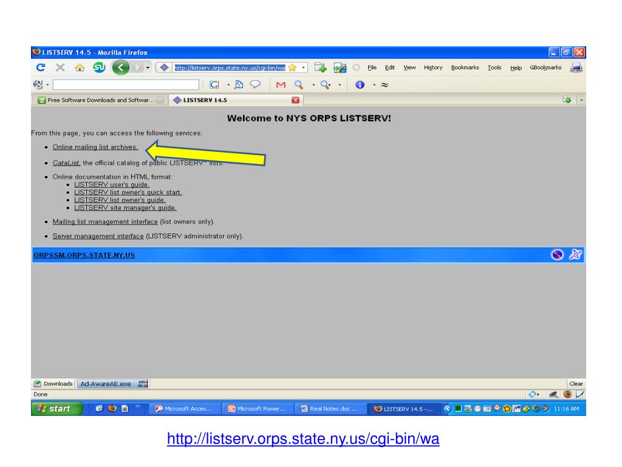Click the stop loading X icon
This screenshot has height=467, width=622.
[x=60, y=67]
